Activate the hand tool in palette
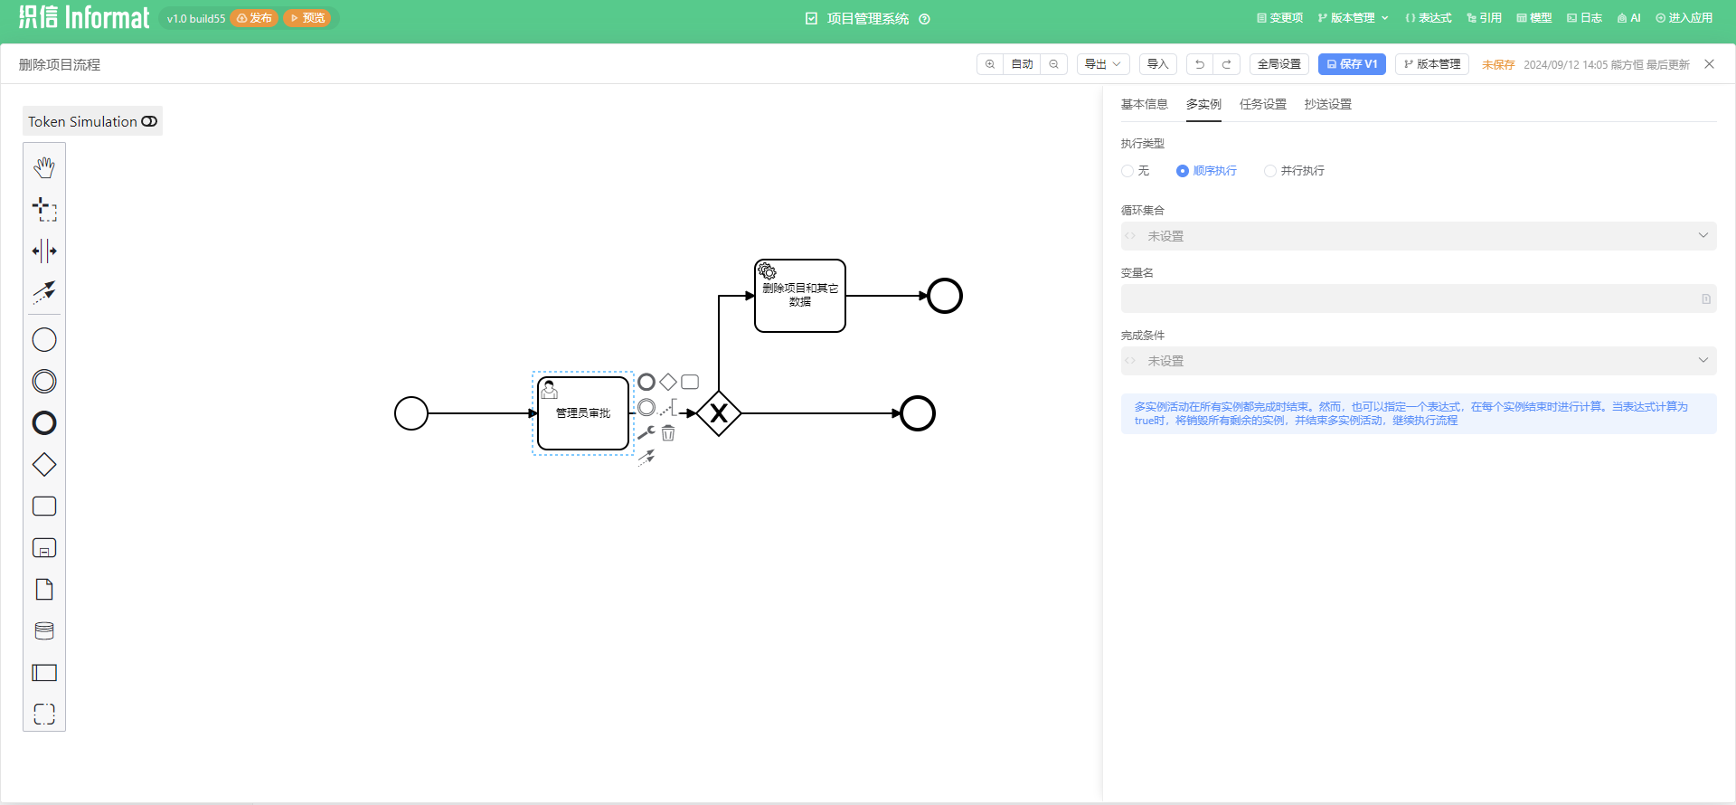 pyautogui.click(x=44, y=167)
